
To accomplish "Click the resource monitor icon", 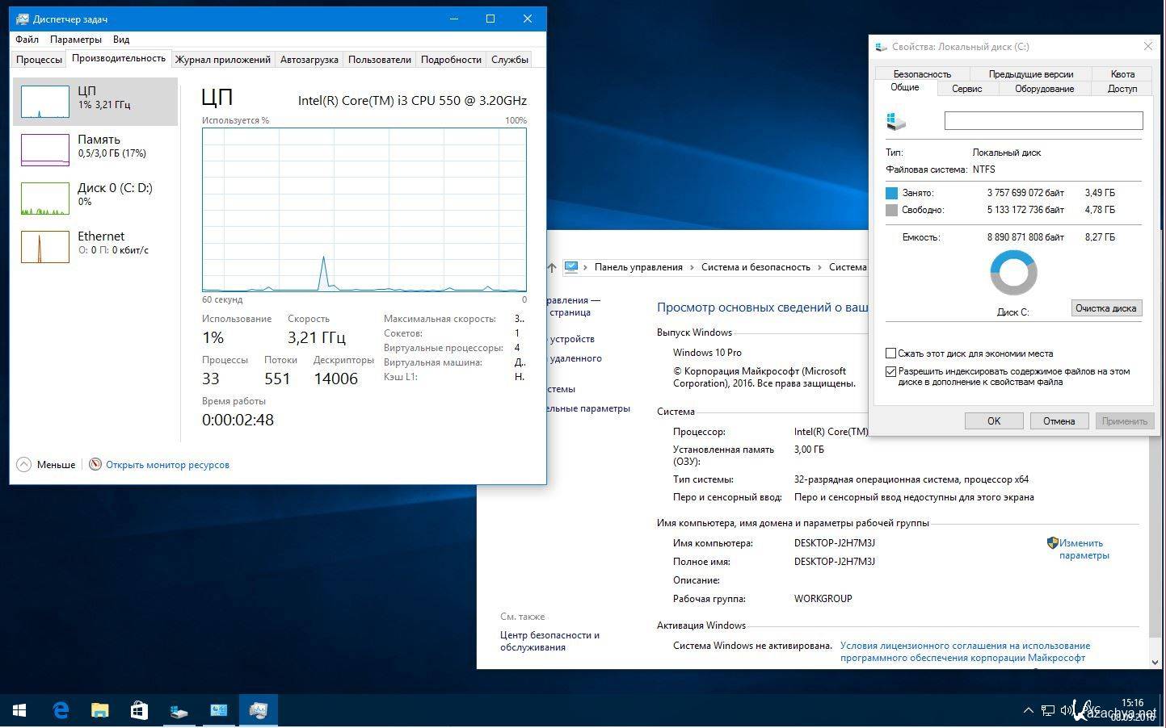I will [95, 464].
